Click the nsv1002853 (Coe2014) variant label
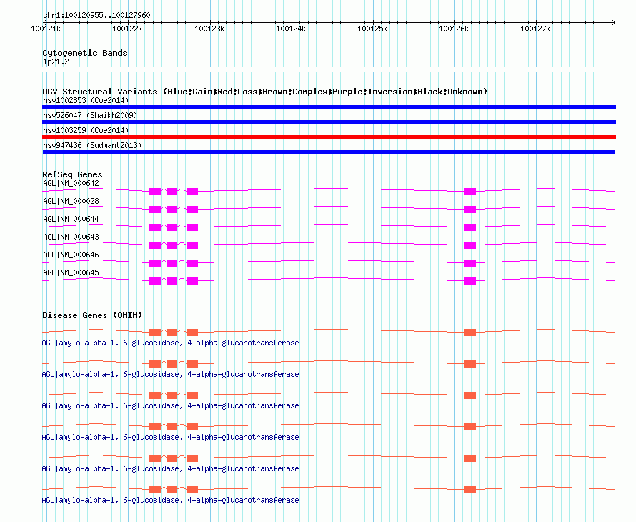This screenshot has width=636, height=522. coord(86,100)
